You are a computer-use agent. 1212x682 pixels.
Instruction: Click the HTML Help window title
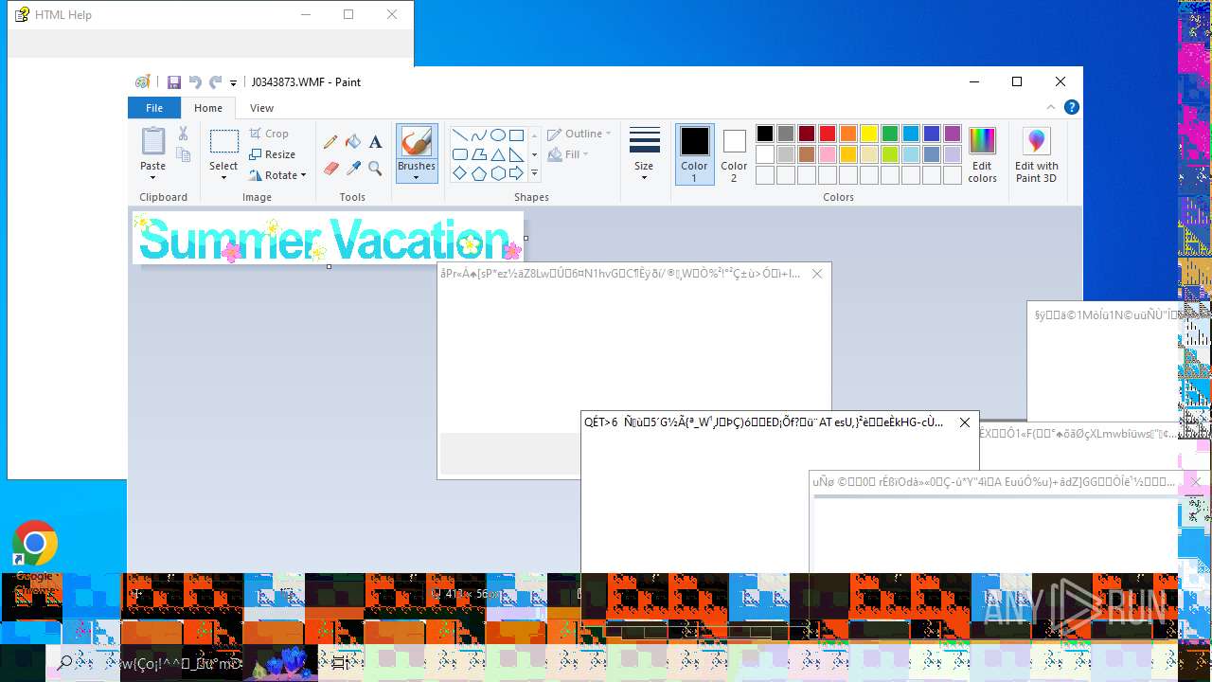(63, 15)
